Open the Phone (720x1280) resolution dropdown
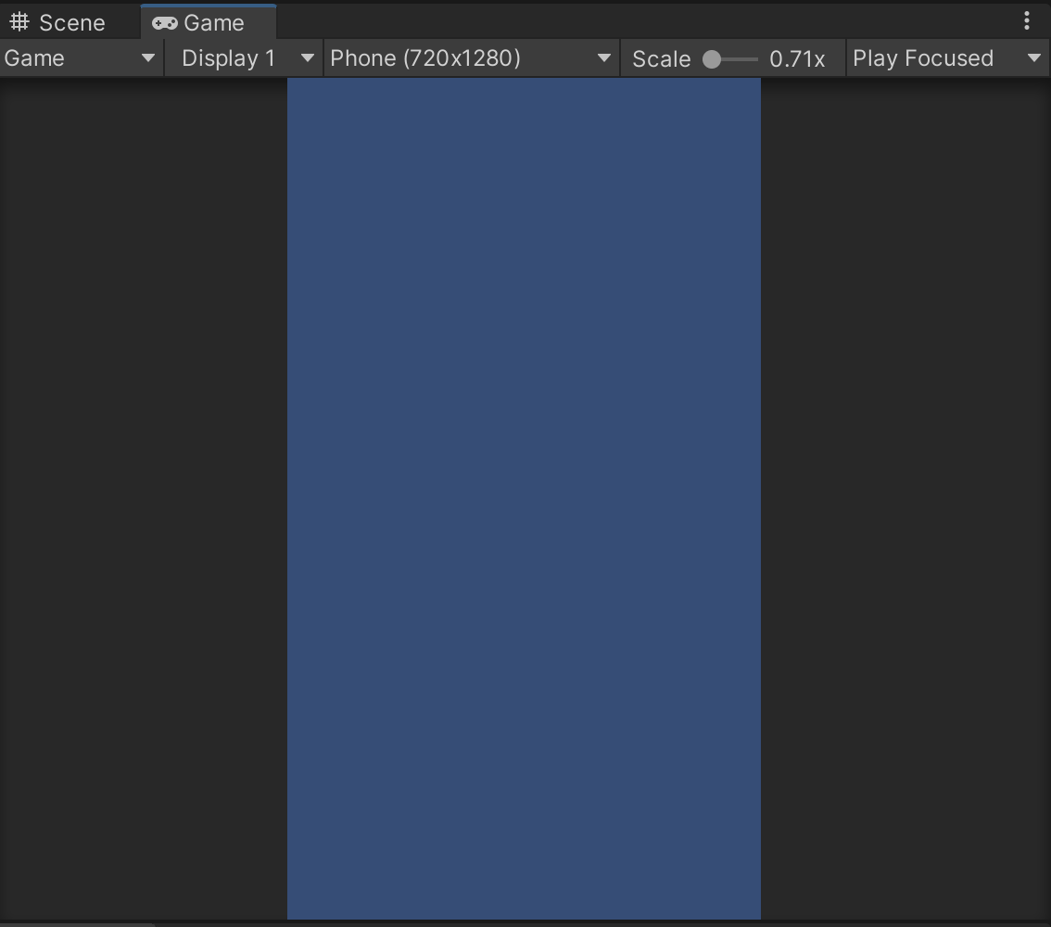The height and width of the screenshot is (927, 1051). click(471, 58)
